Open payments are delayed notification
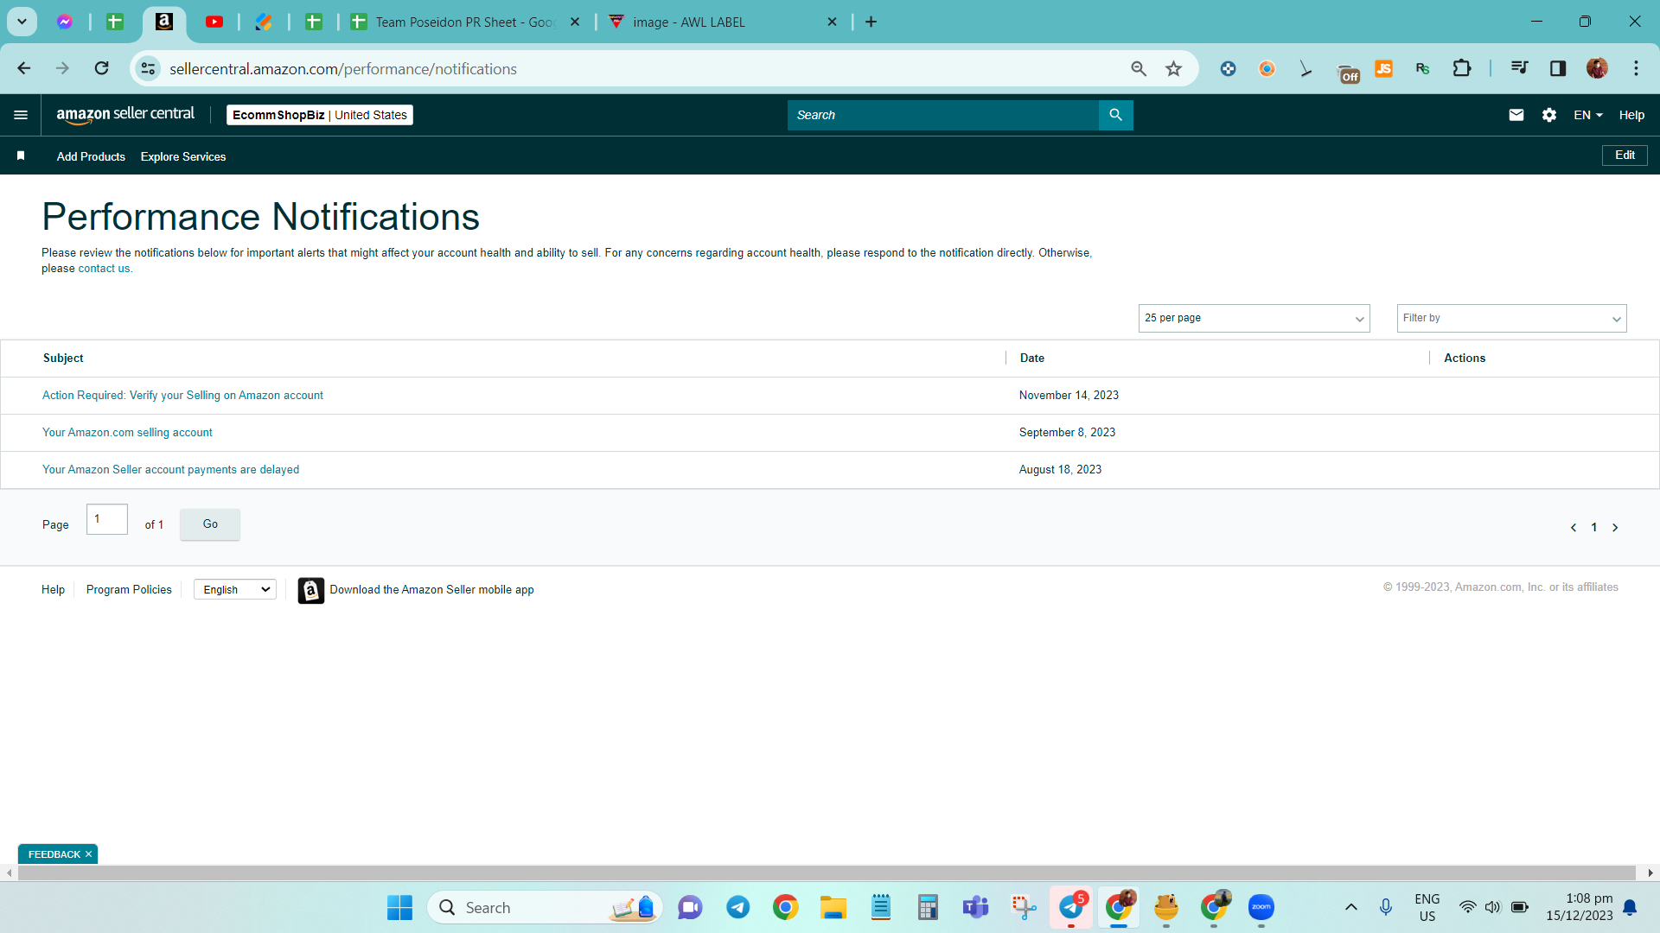This screenshot has width=1660, height=933. click(x=170, y=469)
